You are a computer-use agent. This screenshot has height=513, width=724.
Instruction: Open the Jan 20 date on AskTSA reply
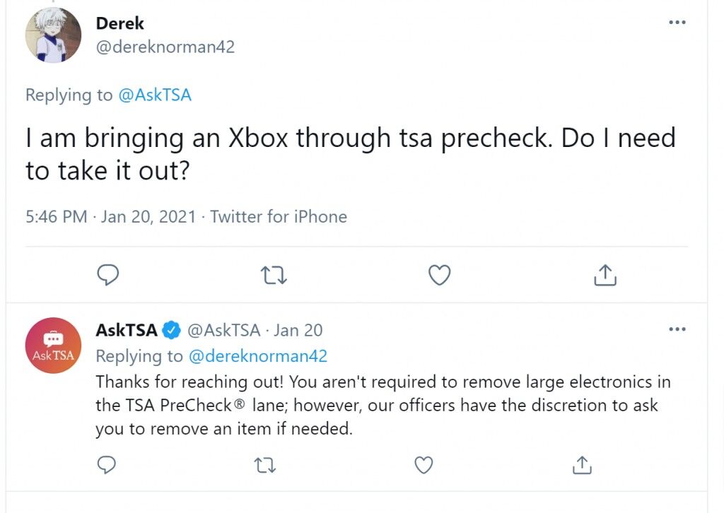(x=298, y=330)
